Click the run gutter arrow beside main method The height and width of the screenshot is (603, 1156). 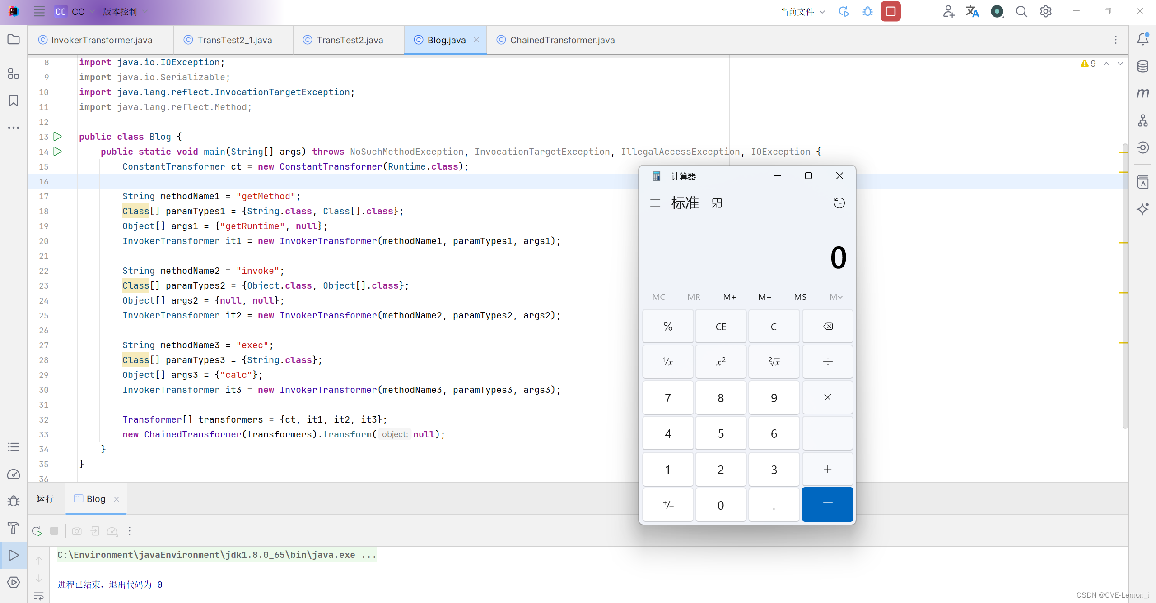tap(57, 152)
